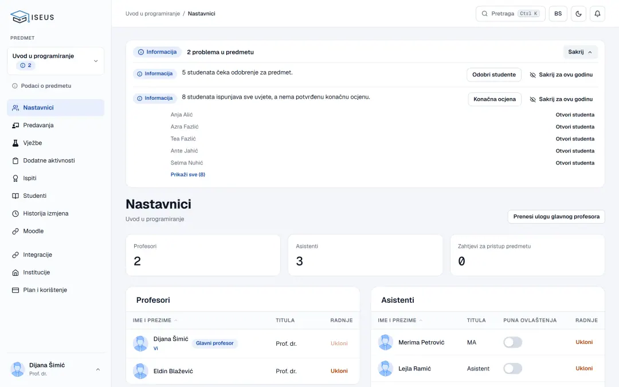Click the Odobri studente button
Viewport: 619px width, 387px height.
[494, 75]
